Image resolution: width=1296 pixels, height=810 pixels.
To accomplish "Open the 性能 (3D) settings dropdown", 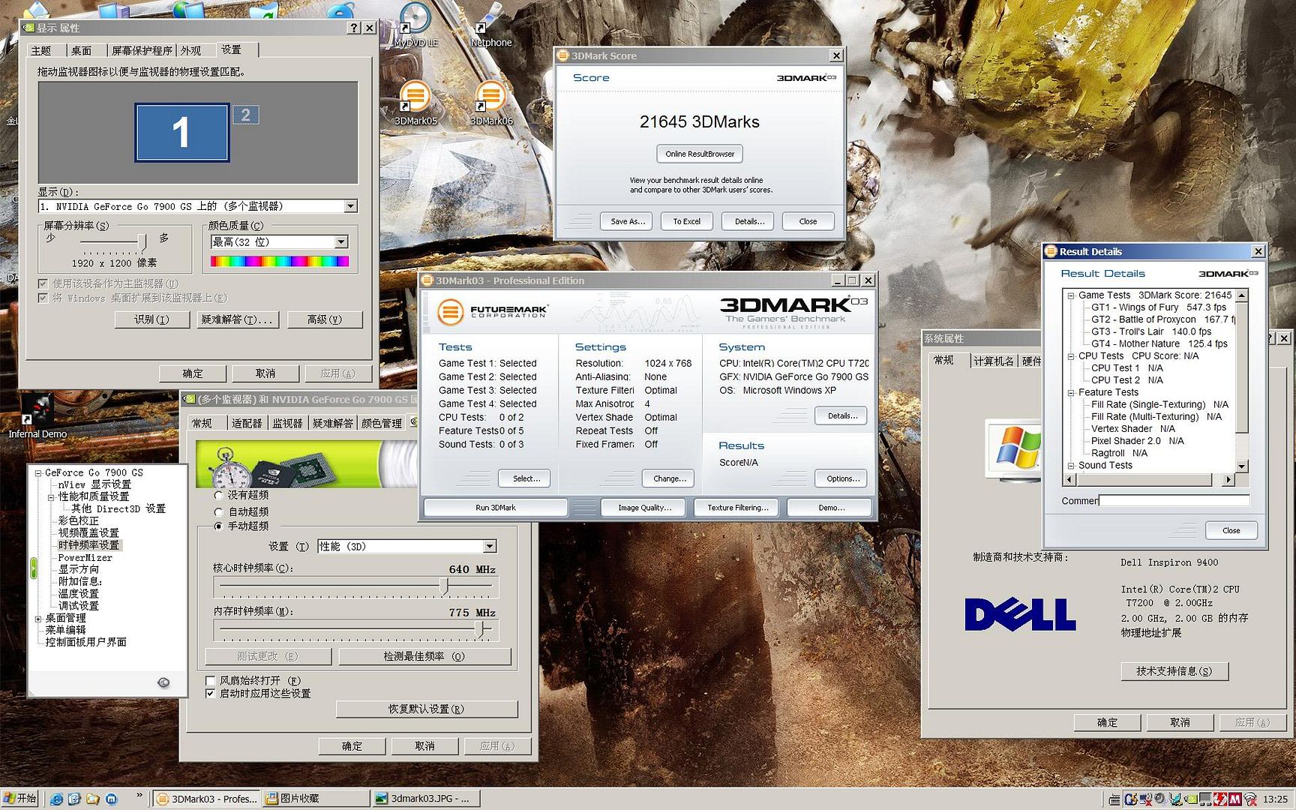I will click(489, 547).
